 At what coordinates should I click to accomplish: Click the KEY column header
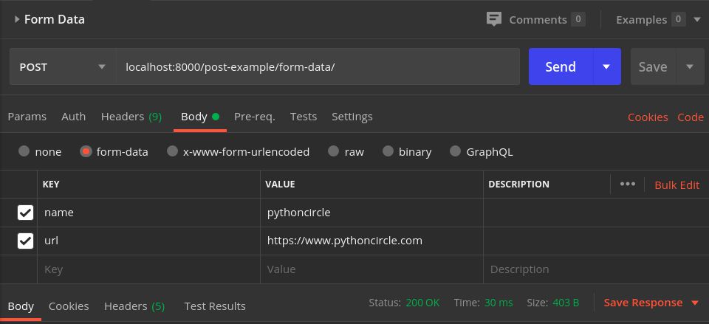(x=51, y=185)
